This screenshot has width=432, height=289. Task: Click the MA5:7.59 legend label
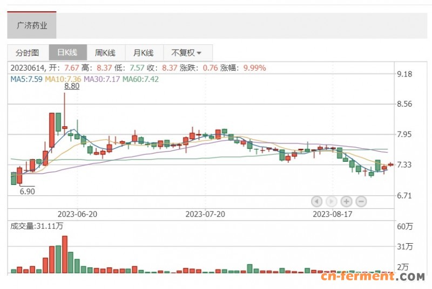tap(27, 79)
